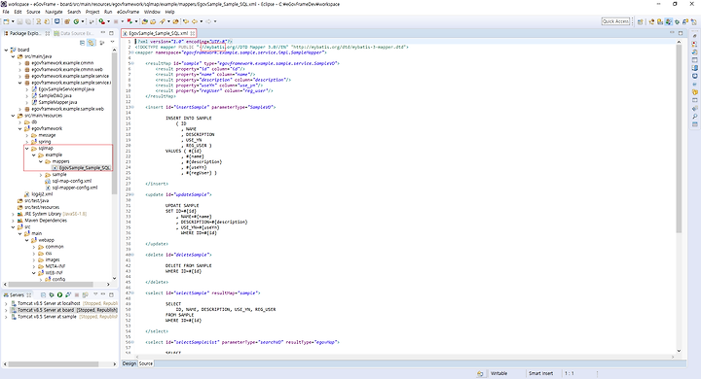The image size is (701, 379).
Task: Click the editor vertical scrollbar
Action: [x=679, y=138]
